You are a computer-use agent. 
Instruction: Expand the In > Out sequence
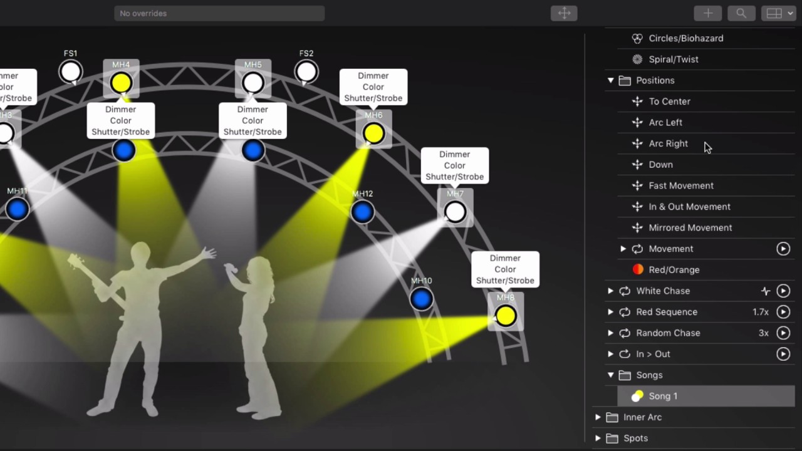610,354
